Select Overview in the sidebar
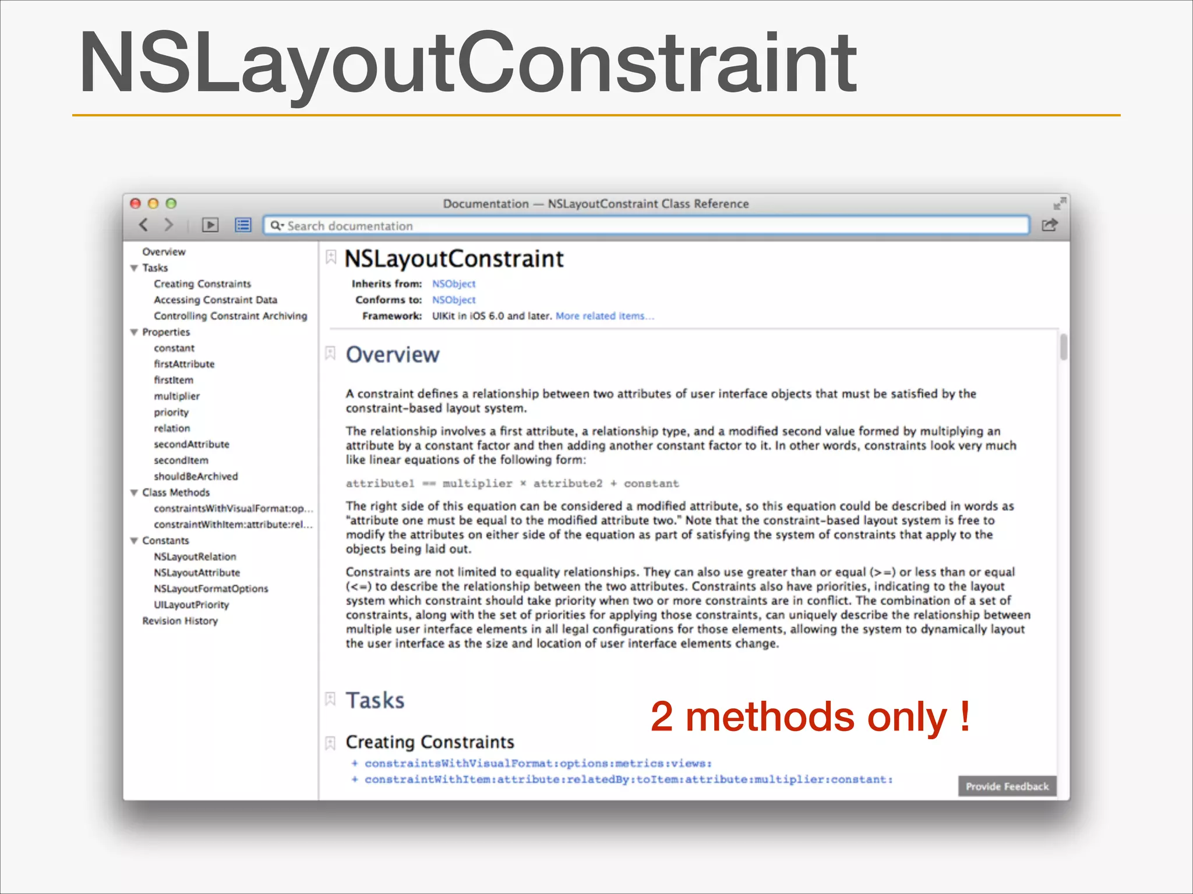Viewport: 1193px width, 894px height. 164,252
